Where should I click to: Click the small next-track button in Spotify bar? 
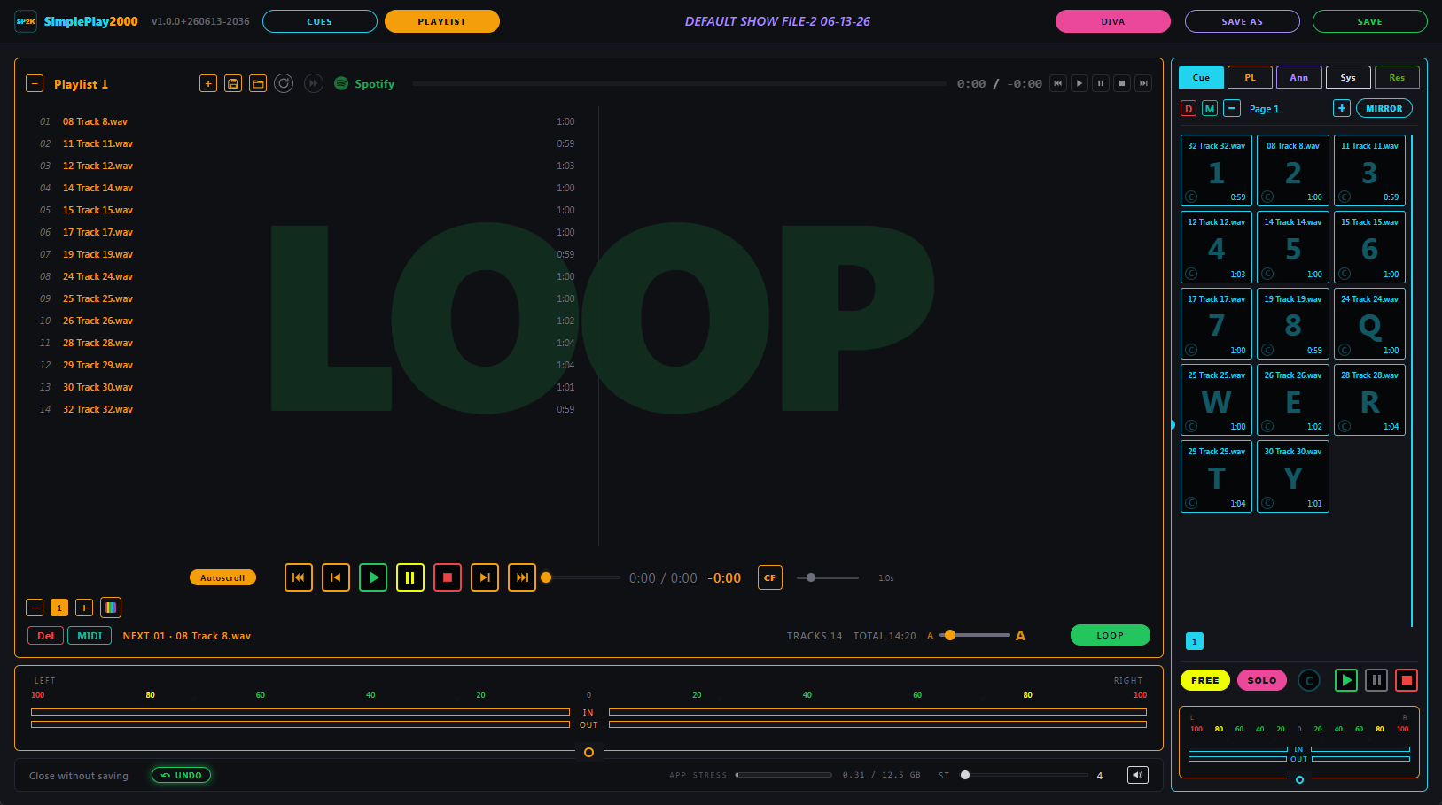point(1143,83)
